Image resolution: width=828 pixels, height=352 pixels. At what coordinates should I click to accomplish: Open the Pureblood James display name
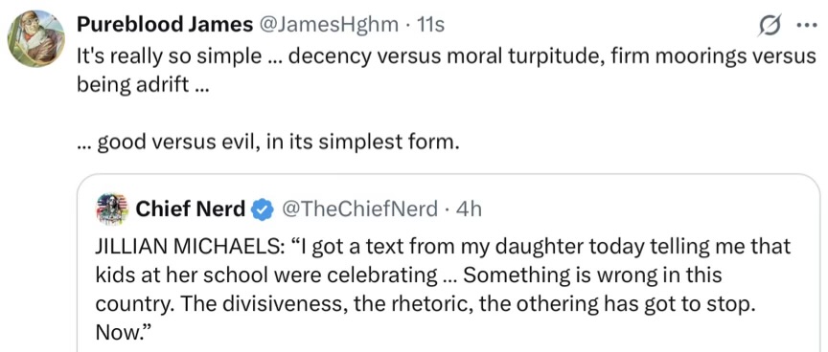tap(164, 24)
